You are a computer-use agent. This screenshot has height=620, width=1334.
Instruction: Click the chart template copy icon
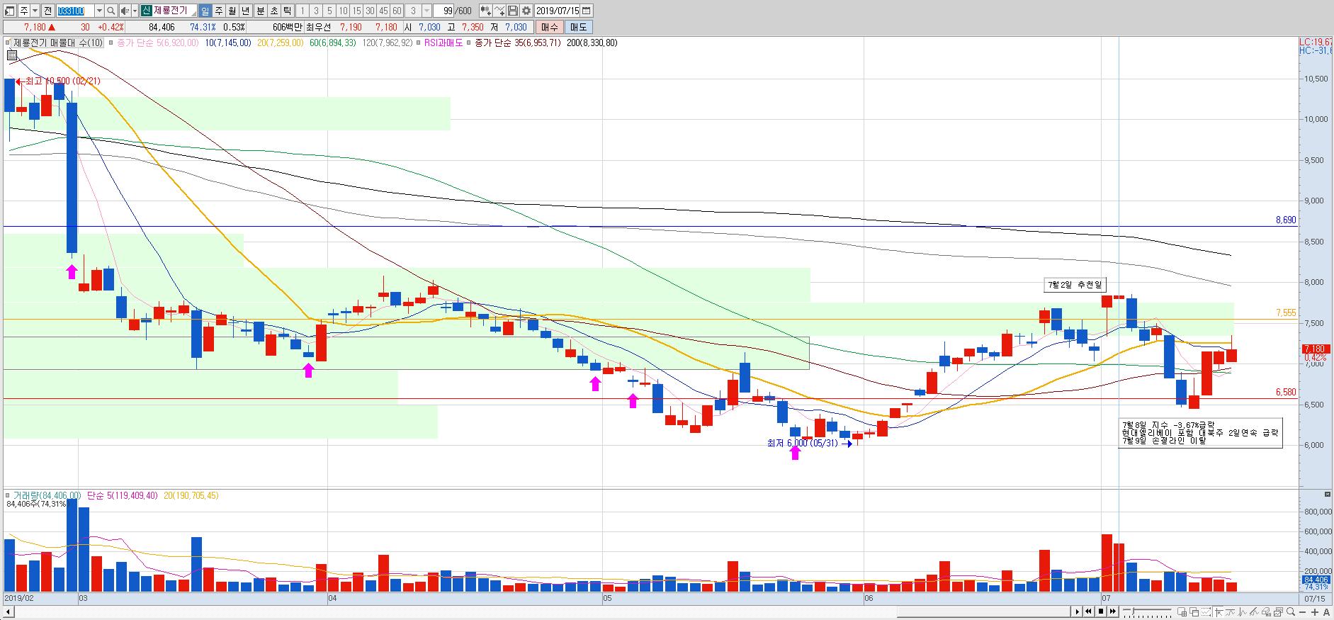click(1278, 612)
